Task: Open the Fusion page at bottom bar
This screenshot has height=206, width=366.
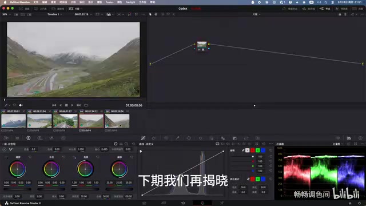Action: click(x=183, y=203)
